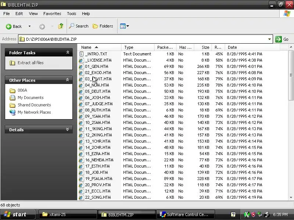Select the 17_ESTH.HTM file icon
The image size is (294, 220).
click(x=81, y=166)
